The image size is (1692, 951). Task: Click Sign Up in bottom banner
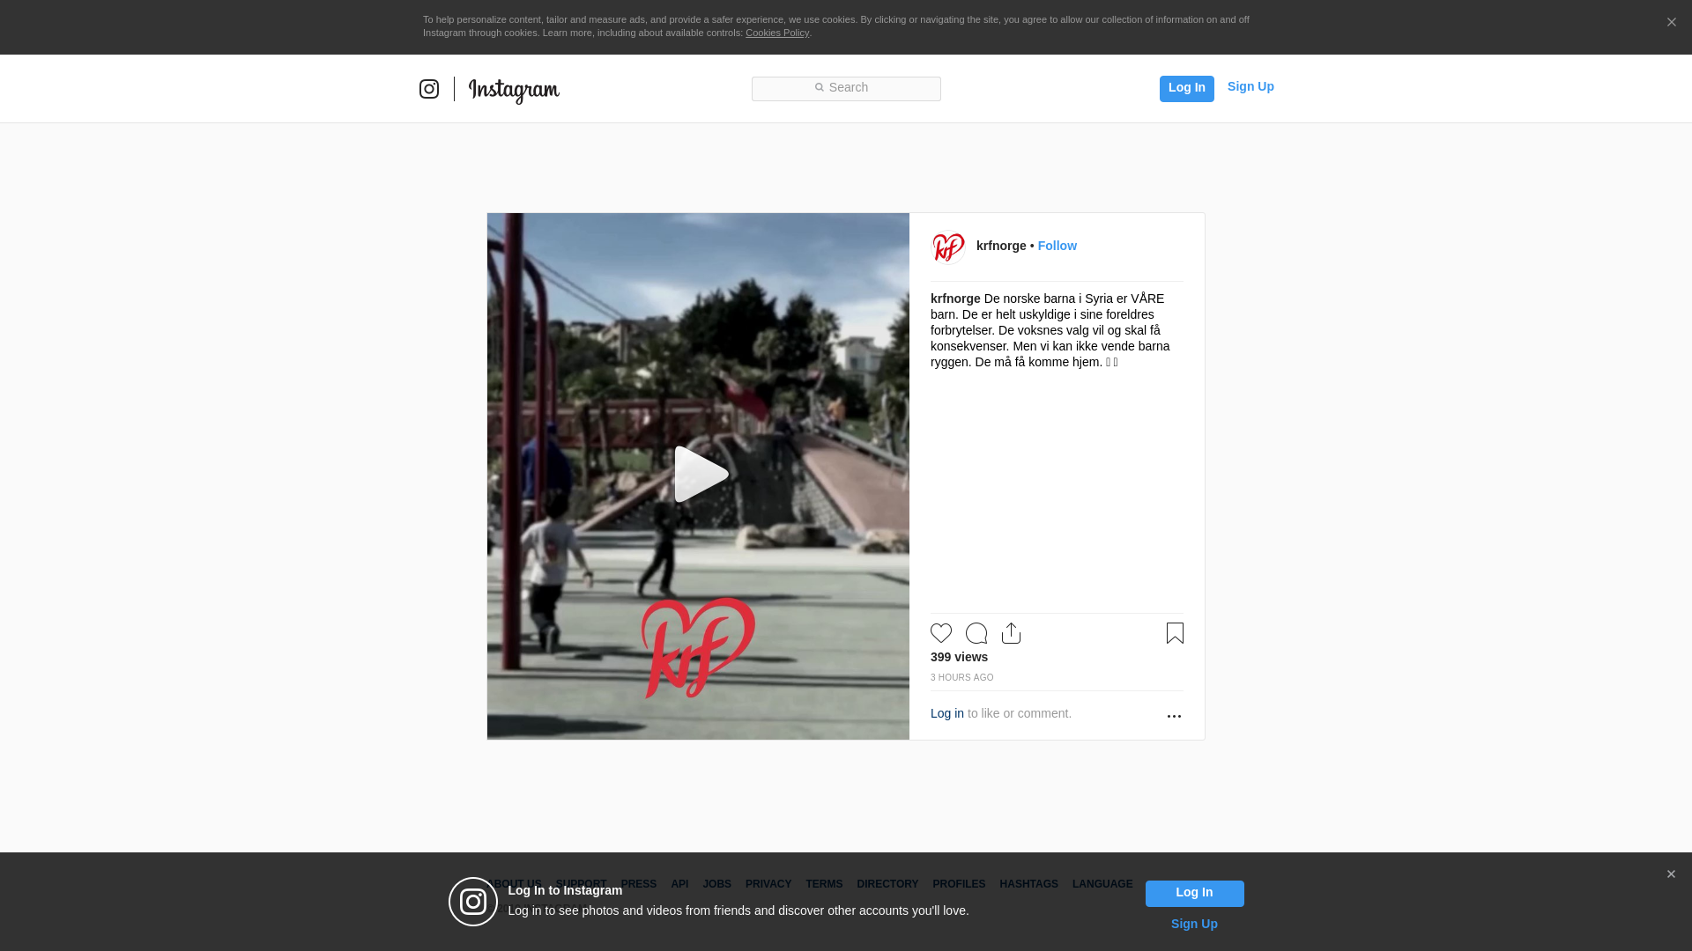tap(1194, 924)
